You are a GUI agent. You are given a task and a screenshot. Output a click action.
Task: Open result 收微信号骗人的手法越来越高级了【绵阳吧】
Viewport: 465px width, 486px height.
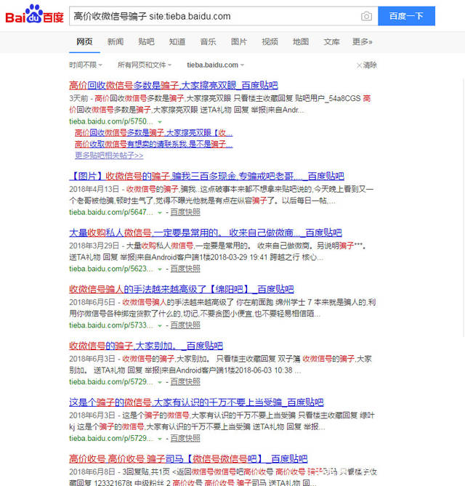pos(182,289)
